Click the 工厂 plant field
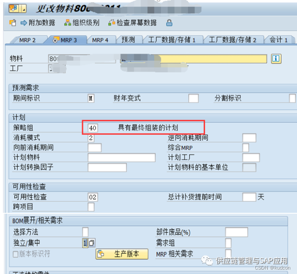297x274 pixels. (x=57, y=69)
